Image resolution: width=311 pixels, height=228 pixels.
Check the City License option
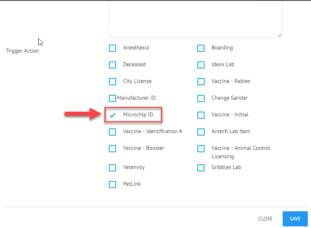pos(112,81)
